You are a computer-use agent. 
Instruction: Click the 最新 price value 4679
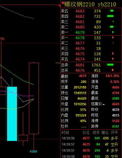pyautogui.click(x=83, y=76)
